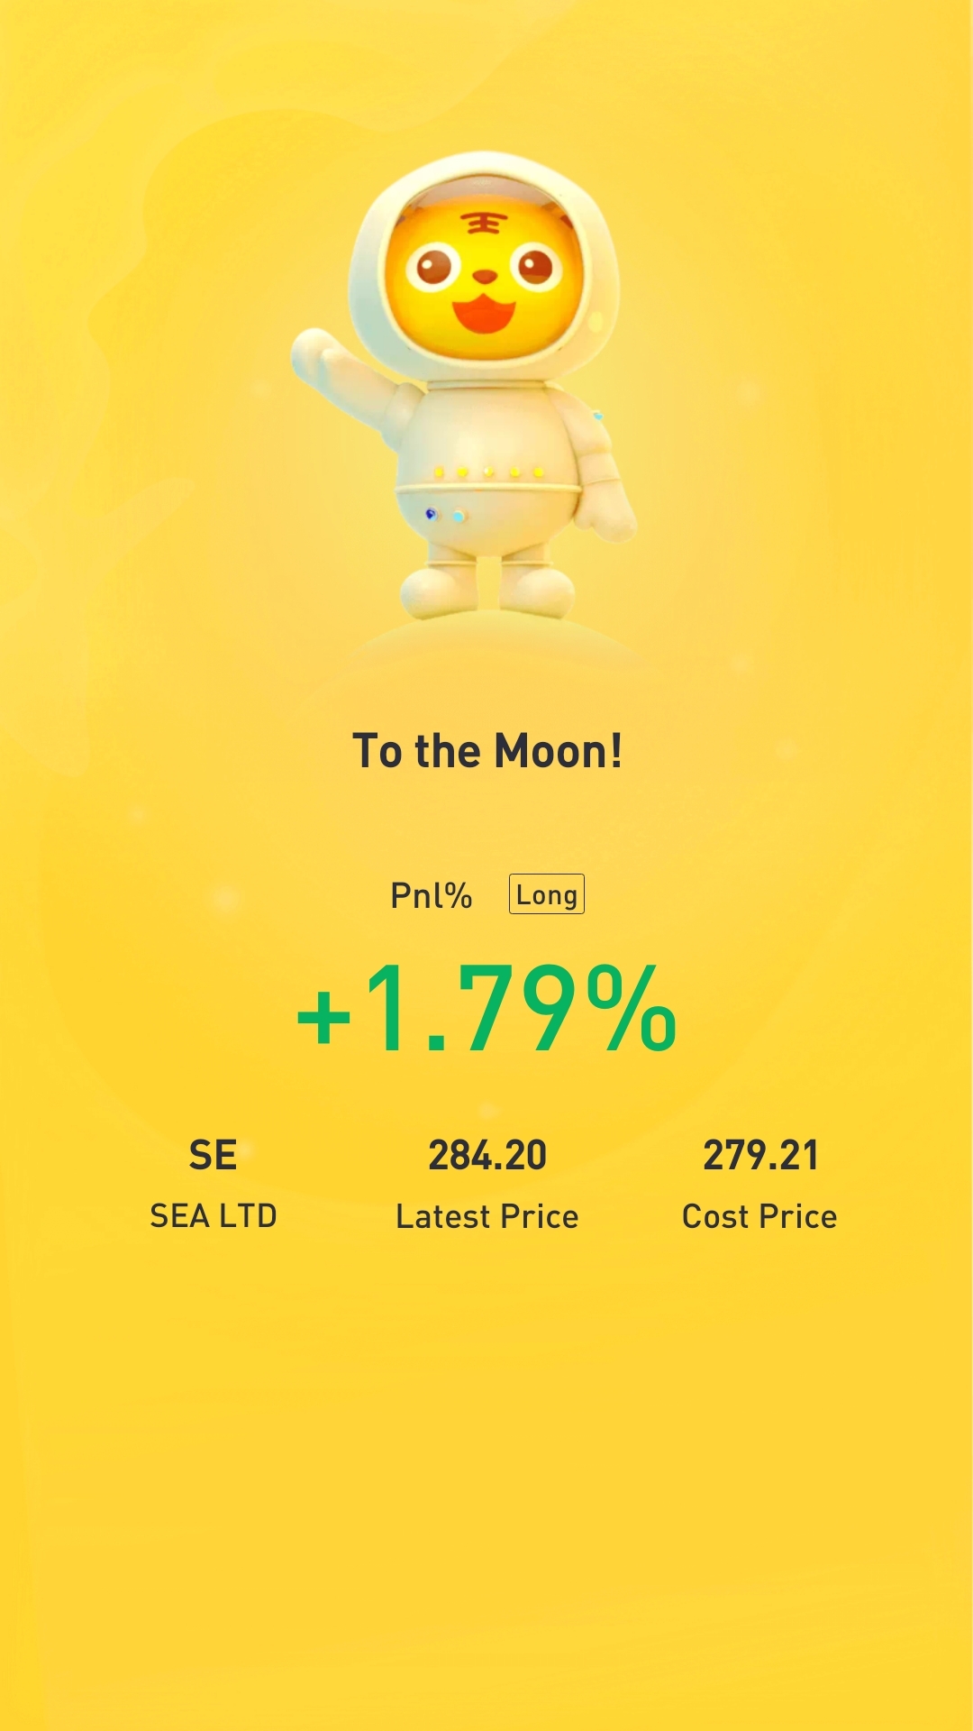Click the SEA LTD company name
This screenshot has width=973, height=1731.
point(214,1216)
